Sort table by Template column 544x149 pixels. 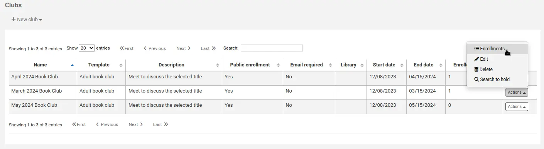click(101, 65)
